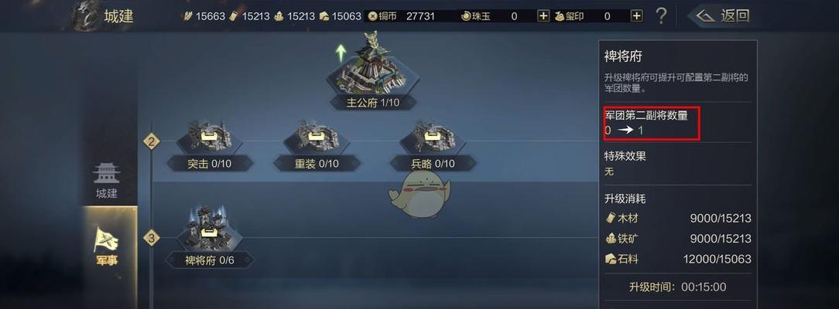Click the tier 3 diamond marker
Image resolution: width=839 pixels, height=309 pixels.
[x=152, y=237]
